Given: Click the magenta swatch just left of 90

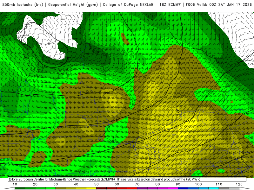Looking at the screenshot, I should [173, 188].
